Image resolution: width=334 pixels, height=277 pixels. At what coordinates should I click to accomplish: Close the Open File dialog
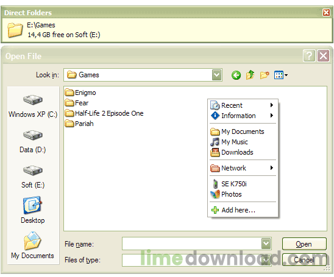pyautogui.click(x=324, y=56)
